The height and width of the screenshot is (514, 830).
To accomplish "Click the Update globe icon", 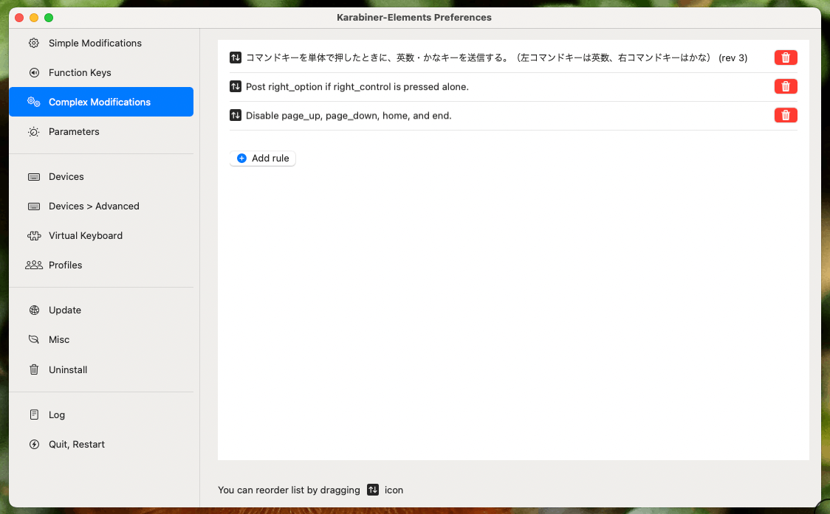I will click(x=33, y=310).
